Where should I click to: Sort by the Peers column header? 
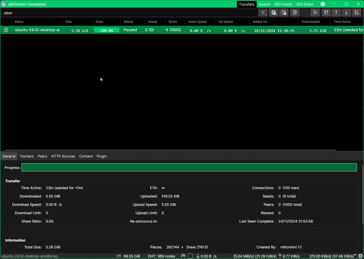coord(175,22)
